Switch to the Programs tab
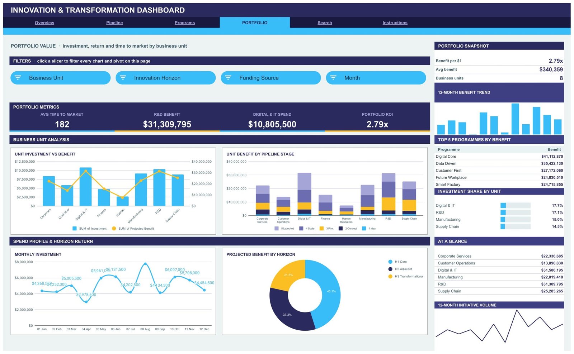The width and height of the screenshot is (574, 354). (185, 23)
